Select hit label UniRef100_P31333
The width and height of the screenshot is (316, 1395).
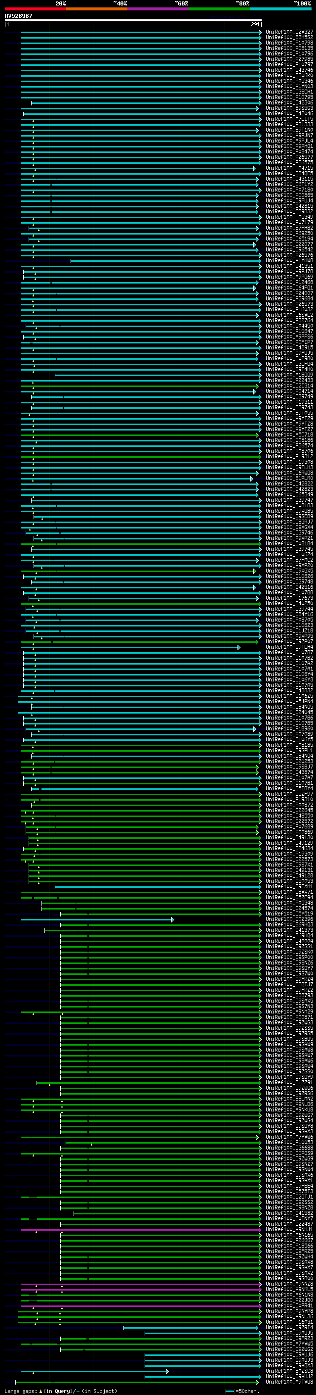point(289,125)
